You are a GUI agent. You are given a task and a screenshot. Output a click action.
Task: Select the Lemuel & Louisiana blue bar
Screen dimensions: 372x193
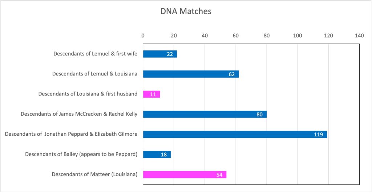pos(191,74)
